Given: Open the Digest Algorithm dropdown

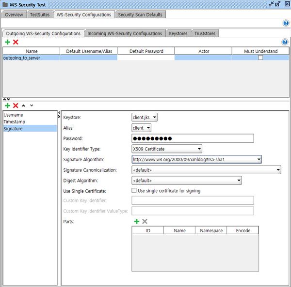Looking at the screenshot, I should tap(187, 181).
